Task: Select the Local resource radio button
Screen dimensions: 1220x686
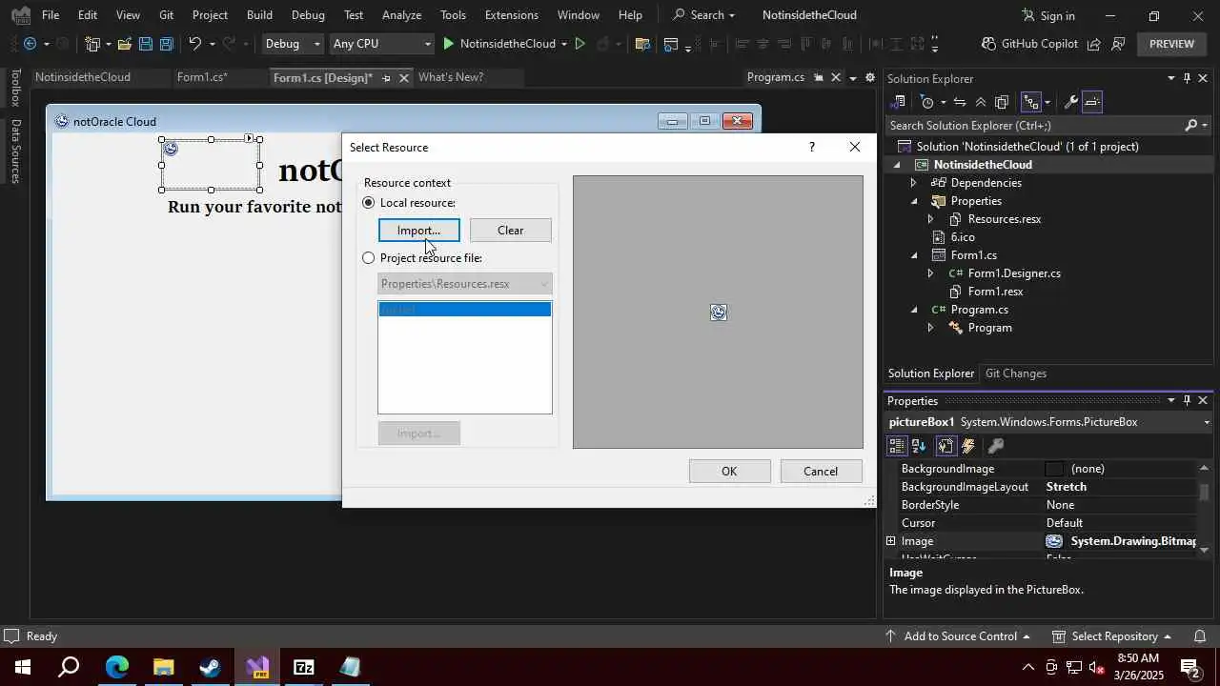Action: [x=369, y=203]
